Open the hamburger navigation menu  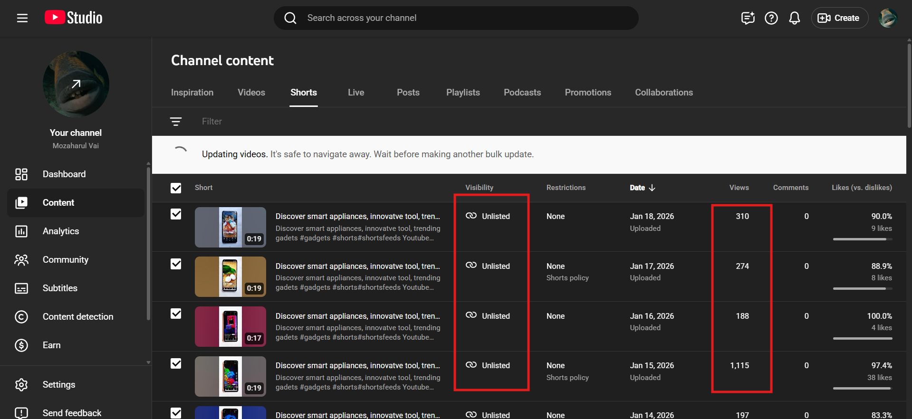click(22, 18)
